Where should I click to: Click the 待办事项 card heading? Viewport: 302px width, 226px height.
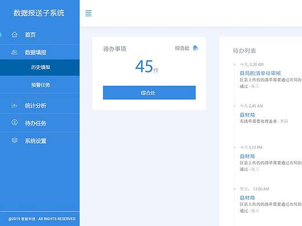coord(115,49)
